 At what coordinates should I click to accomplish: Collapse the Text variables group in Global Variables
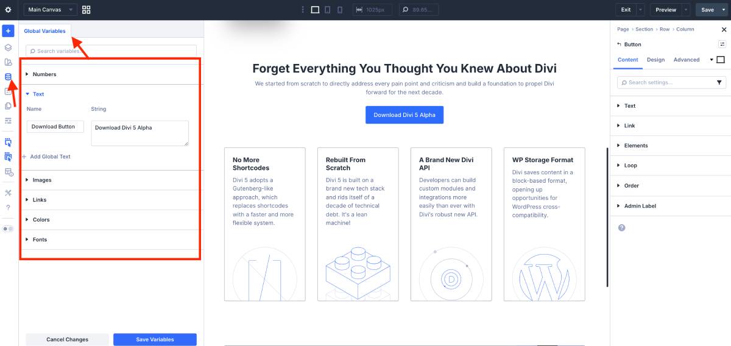coord(110,94)
